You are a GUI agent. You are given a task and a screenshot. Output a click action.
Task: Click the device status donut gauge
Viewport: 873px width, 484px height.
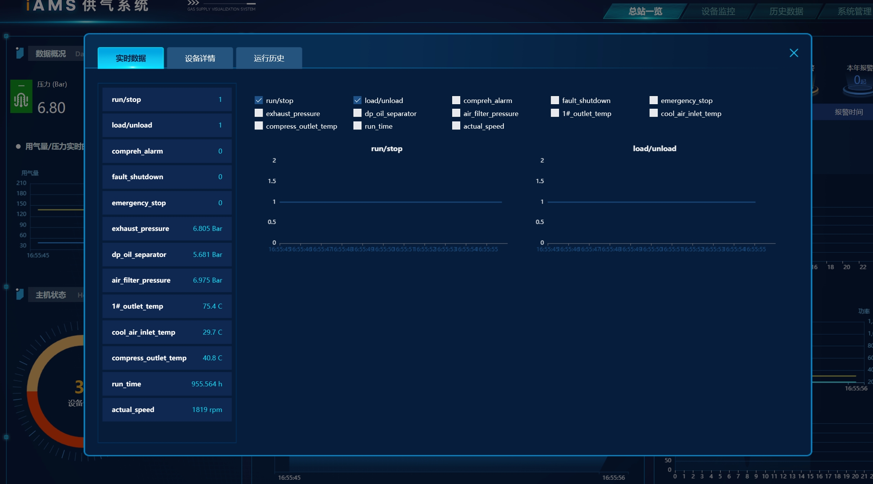tap(56, 391)
